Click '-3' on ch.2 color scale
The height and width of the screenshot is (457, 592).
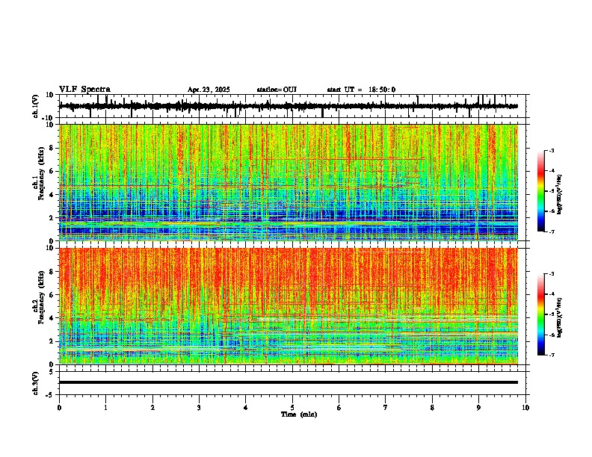coord(551,274)
